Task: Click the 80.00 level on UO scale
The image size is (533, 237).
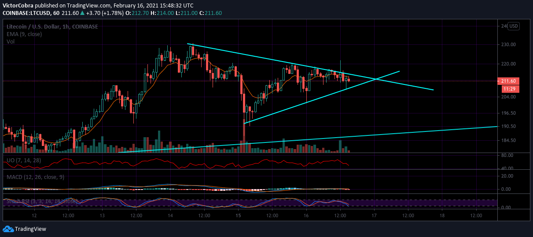Action: (x=507, y=156)
